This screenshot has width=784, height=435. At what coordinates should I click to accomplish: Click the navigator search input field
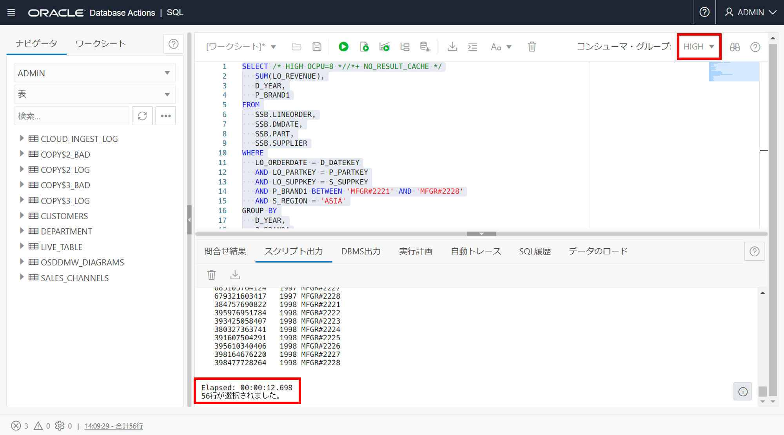coord(71,116)
